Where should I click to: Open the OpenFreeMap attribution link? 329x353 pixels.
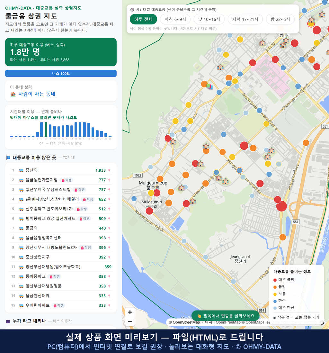click(228, 322)
